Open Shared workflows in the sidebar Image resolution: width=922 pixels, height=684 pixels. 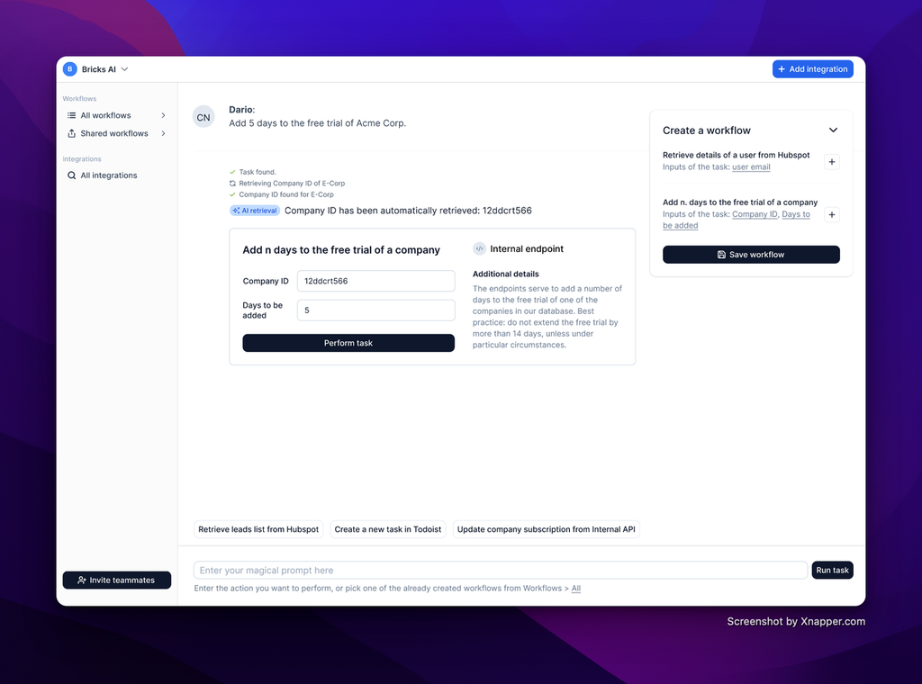point(116,133)
